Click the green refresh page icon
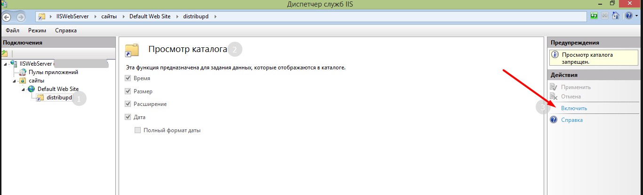Viewport: 643px width, 195px height. (x=595, y=16)
